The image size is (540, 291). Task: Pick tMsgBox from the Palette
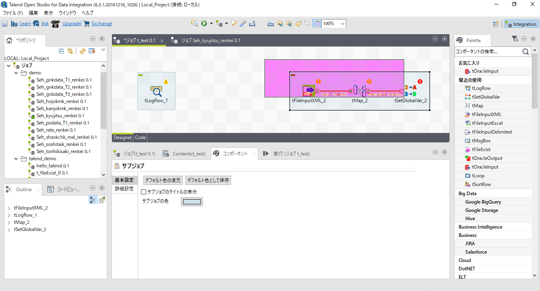pyautogui.click(x=481, y=141)
